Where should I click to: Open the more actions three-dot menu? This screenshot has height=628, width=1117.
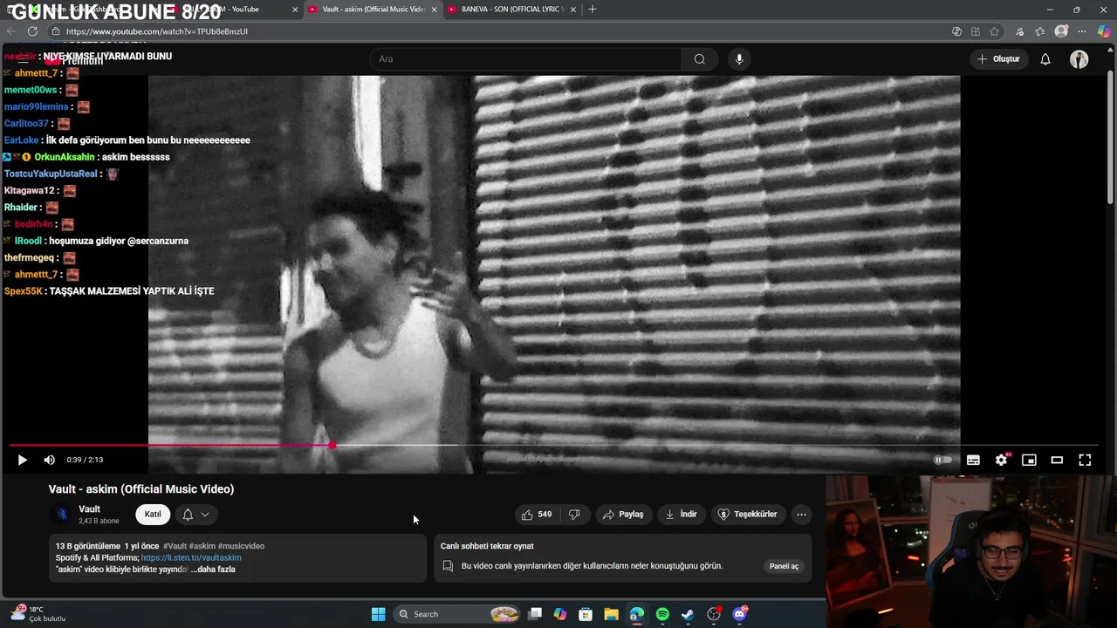coord(801,515)
